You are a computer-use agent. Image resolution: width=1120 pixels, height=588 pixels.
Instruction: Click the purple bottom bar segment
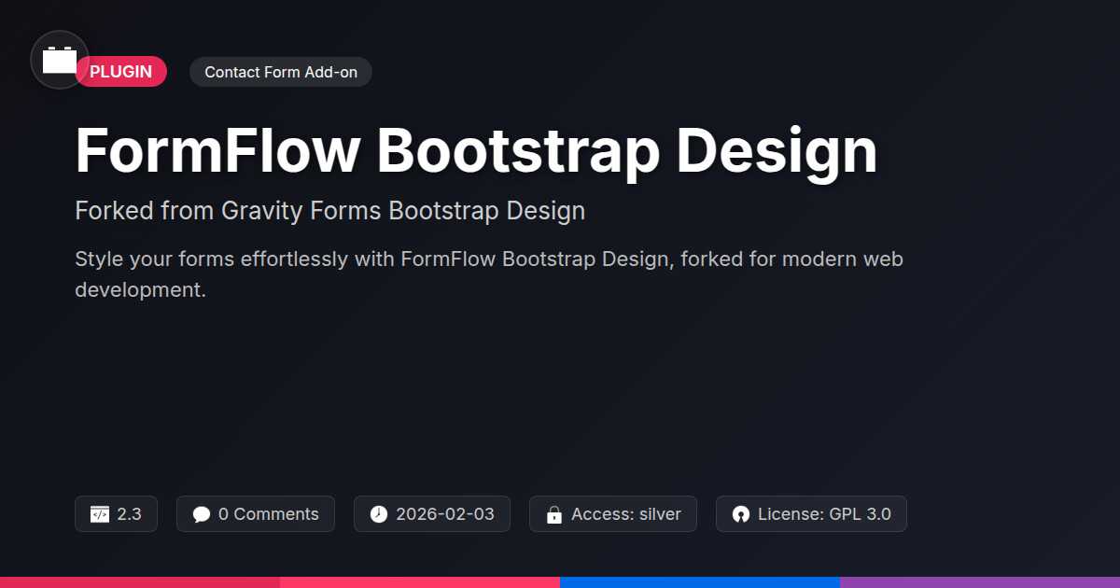point(980,582)
